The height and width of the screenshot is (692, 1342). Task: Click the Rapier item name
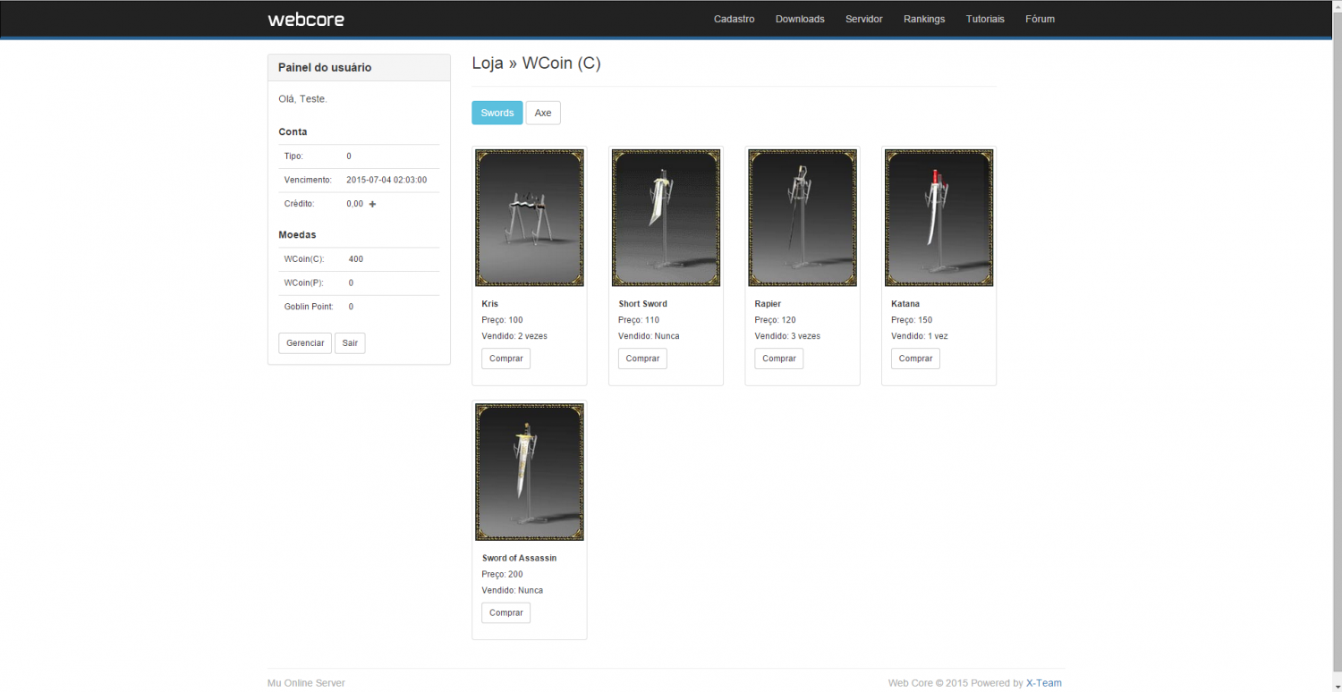(768, 304)
